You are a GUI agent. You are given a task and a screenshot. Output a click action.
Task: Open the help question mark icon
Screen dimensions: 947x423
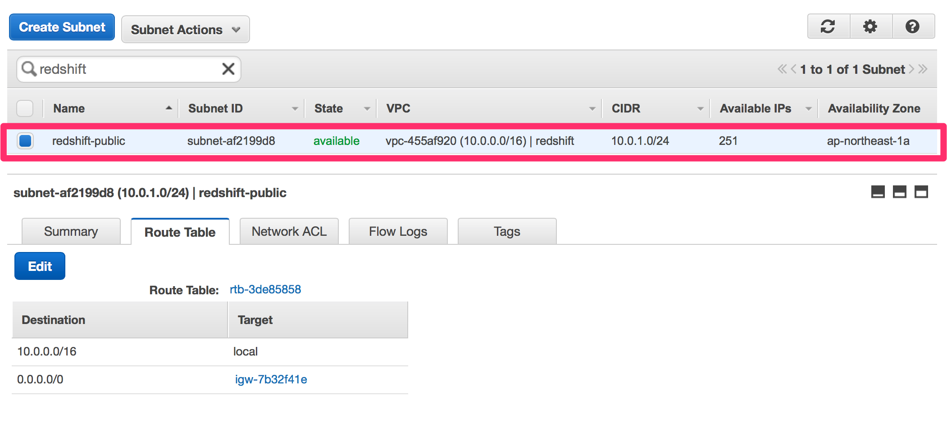tap(913, 27)
